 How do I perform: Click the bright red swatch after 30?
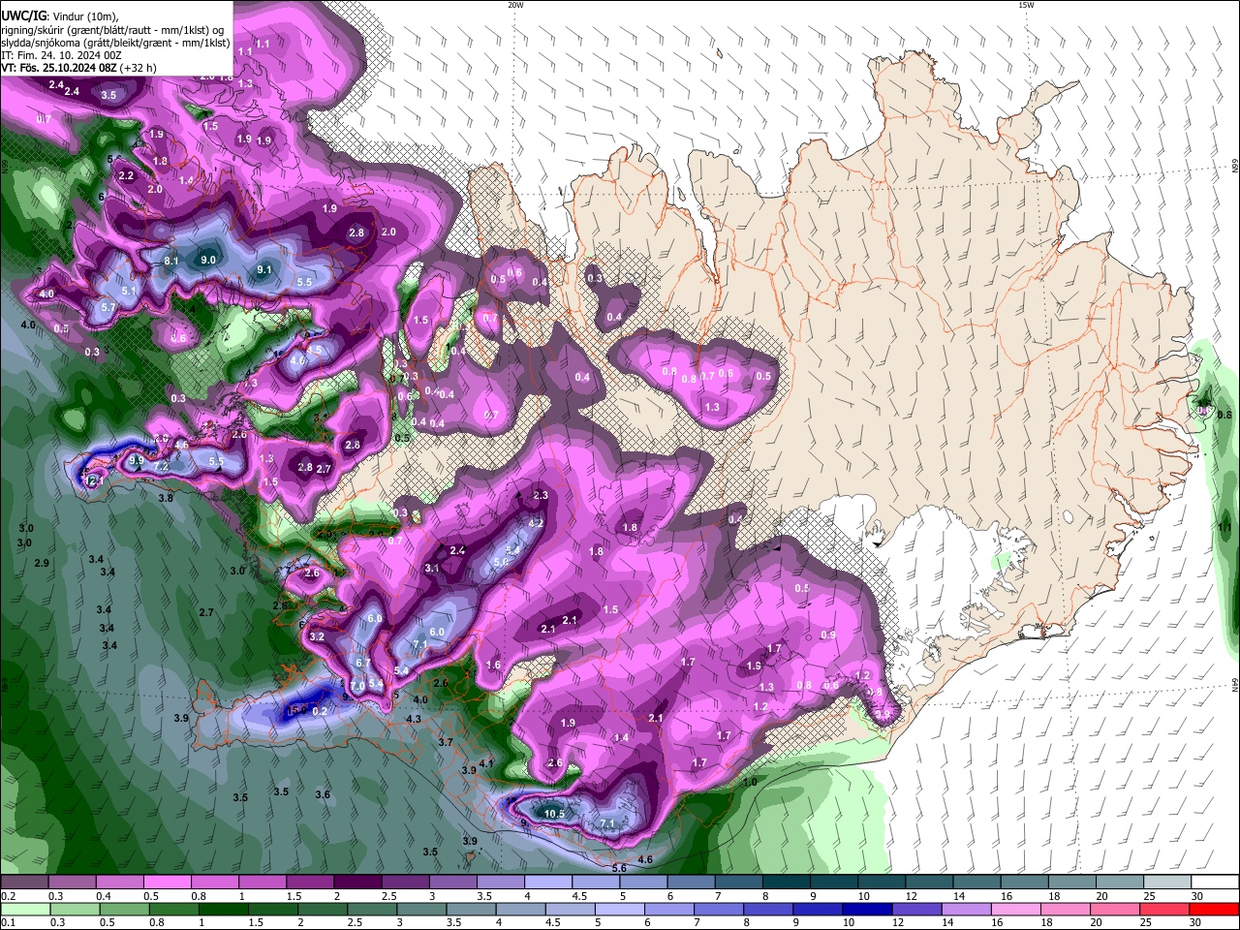coord(1214,909)
